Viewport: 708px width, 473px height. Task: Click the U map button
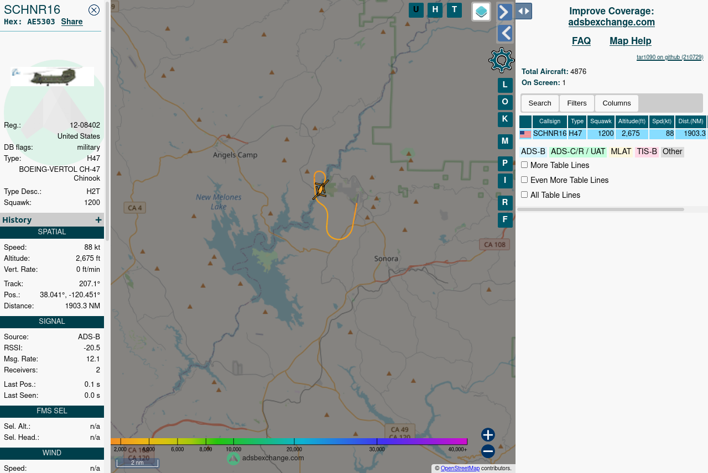pos(416,10)
